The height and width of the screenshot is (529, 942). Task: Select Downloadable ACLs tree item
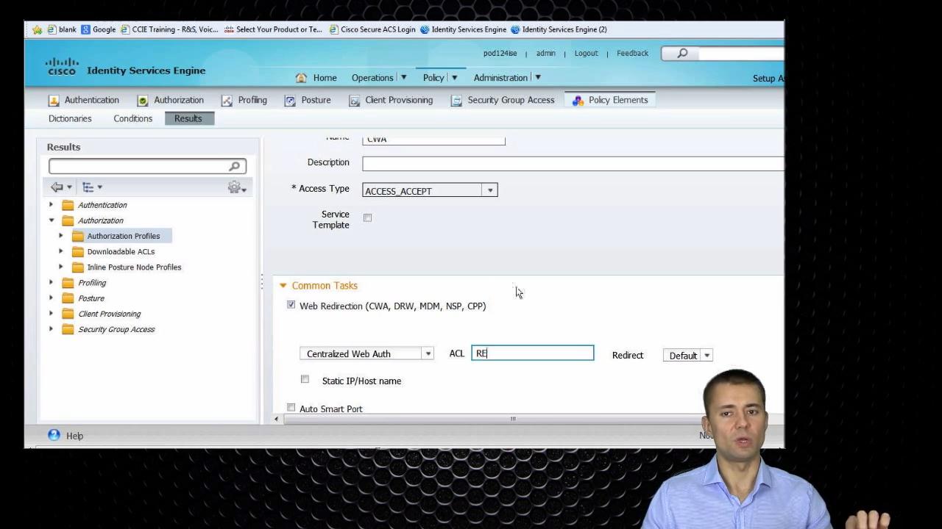[121, 251]
